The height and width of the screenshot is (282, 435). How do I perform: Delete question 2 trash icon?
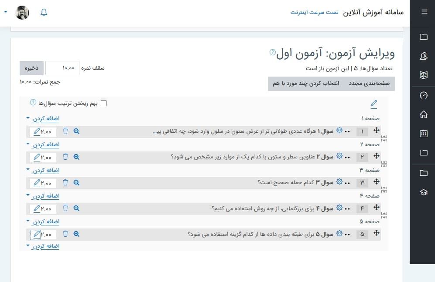[65, 157]
